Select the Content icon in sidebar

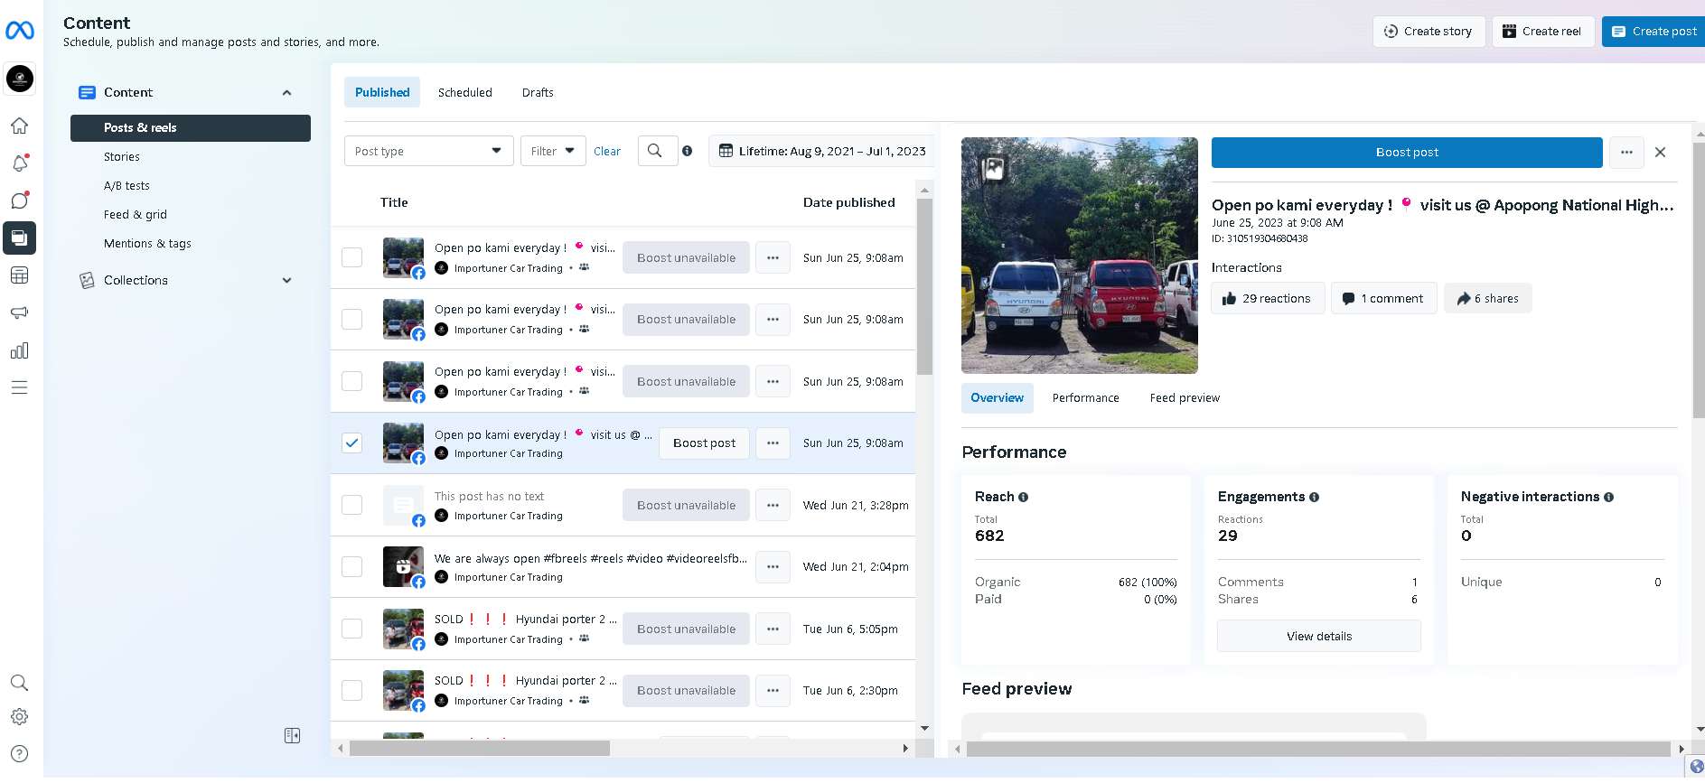tap(20, 238)
